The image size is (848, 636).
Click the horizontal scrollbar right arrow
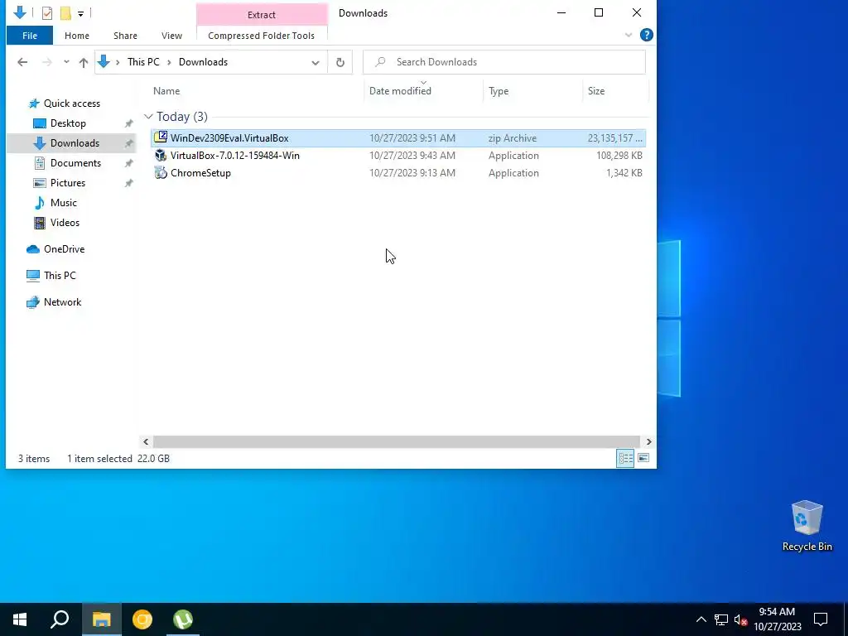tap(648, 442)
